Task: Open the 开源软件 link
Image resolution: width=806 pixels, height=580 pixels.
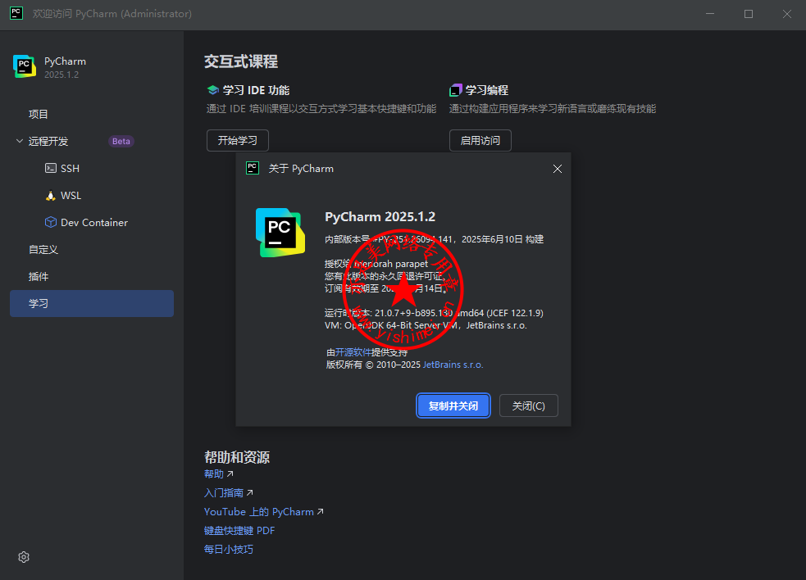Action: pyautogui.click(x=353, y=352)
